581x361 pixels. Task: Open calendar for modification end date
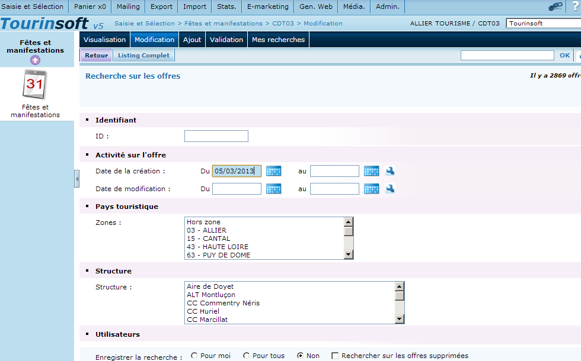click(371, 189)
